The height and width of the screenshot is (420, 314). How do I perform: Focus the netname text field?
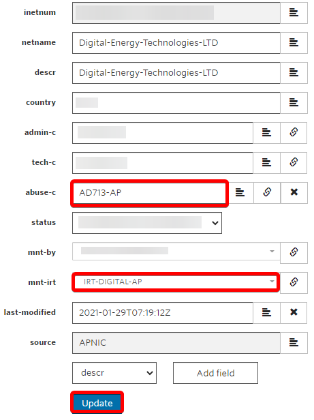click(x=176, y=43)
